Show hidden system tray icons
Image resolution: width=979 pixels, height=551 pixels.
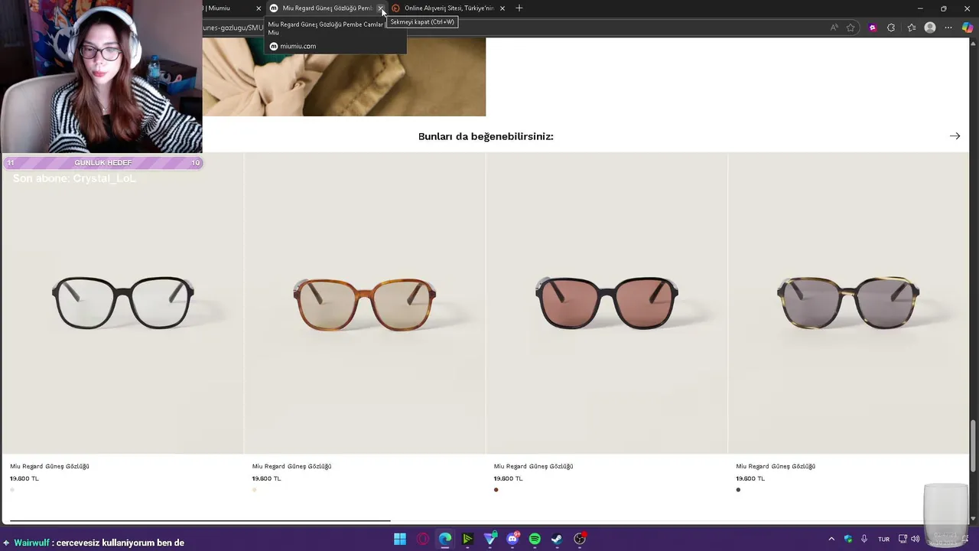pos(831,540)
